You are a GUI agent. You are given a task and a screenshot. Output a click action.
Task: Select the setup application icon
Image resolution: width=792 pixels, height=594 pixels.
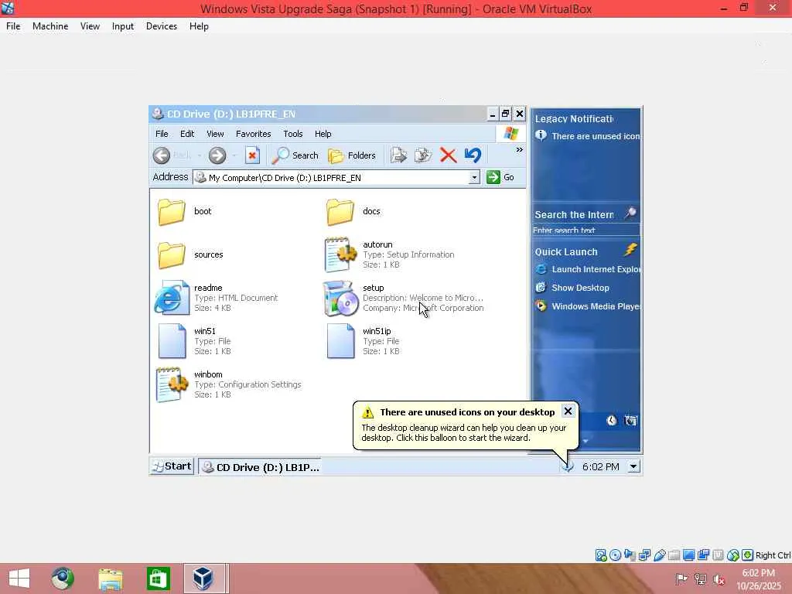pos(340,298)
